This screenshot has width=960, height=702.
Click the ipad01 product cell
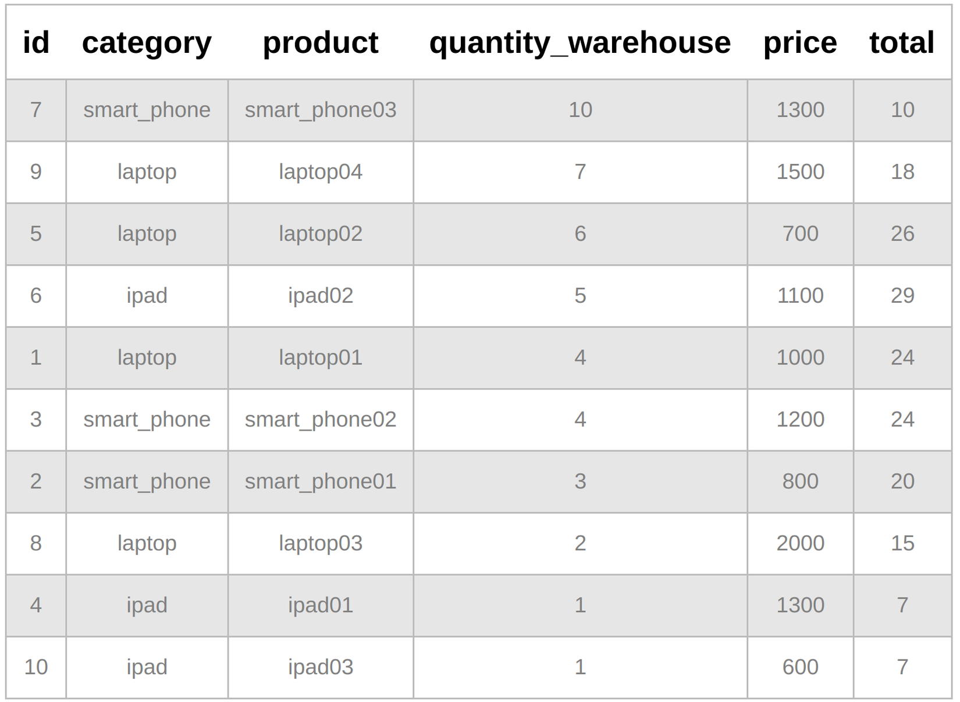pyautogui.click(x=320, y=605)
